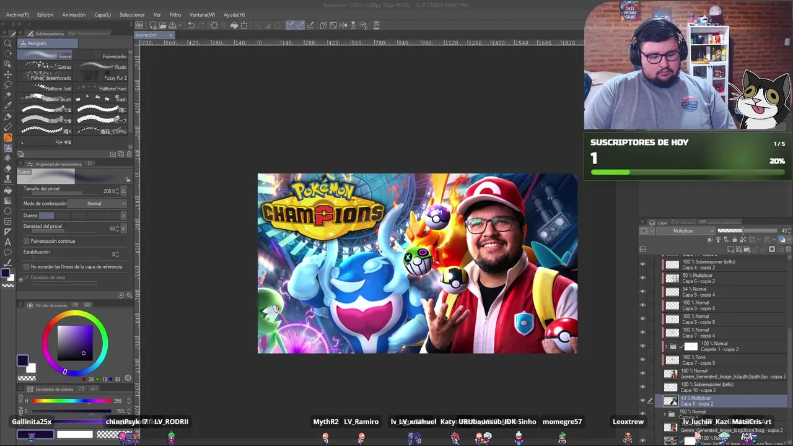Hide layer Capa 8 - copia 6
The width and height of the screenshot is (793, 446).
pos(642,319)
